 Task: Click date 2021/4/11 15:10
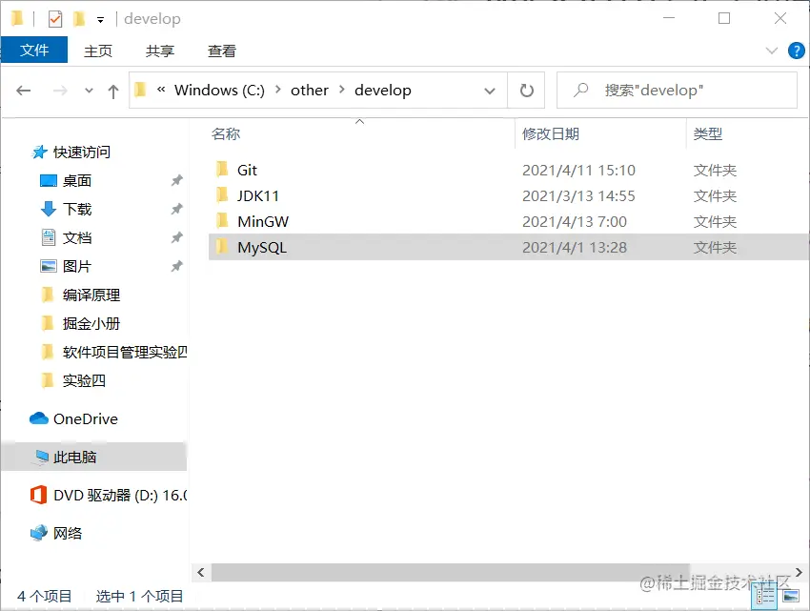pyautogui.click(x=578, y=170)
